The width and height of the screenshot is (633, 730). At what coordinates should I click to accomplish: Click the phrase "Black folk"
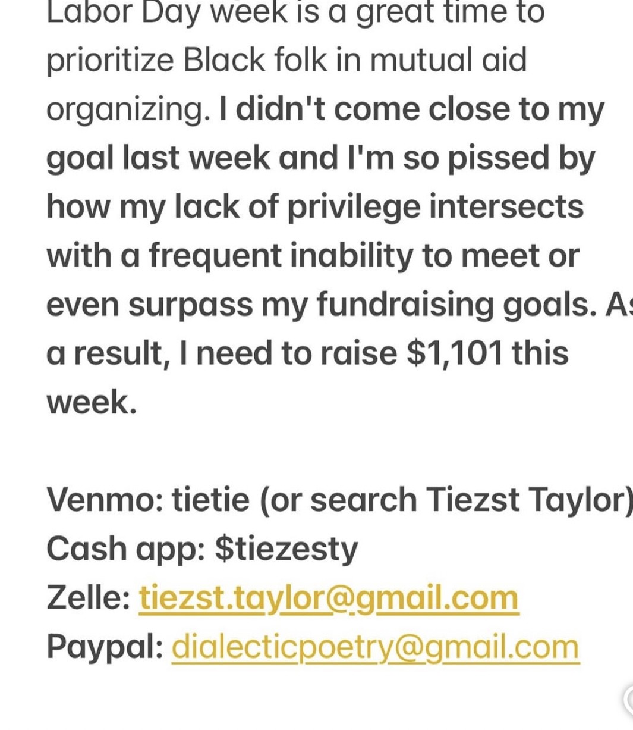[x=256, y=60]
